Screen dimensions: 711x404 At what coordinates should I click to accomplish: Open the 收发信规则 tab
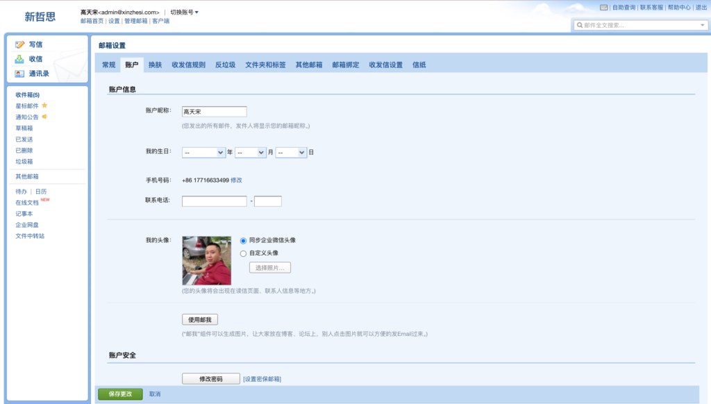(x=188, y=65)
